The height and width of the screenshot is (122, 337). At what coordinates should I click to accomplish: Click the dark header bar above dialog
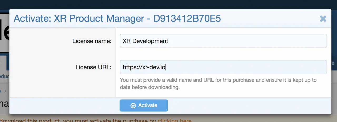pyautogui.click(x=168, y=4)
